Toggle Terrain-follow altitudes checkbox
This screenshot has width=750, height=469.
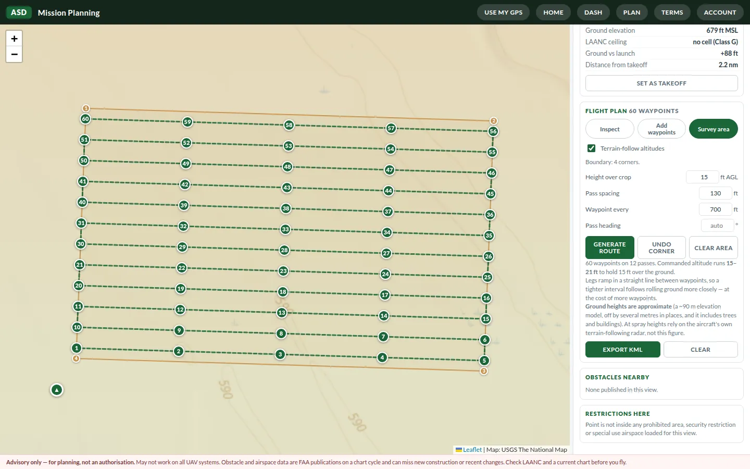click(x=591, y=149)
